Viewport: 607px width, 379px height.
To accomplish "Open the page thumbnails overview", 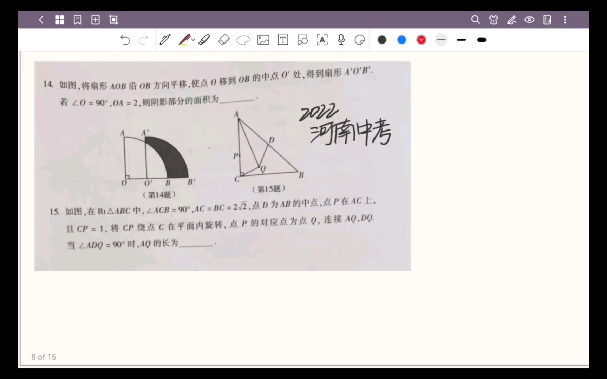I will click(59, 20).
